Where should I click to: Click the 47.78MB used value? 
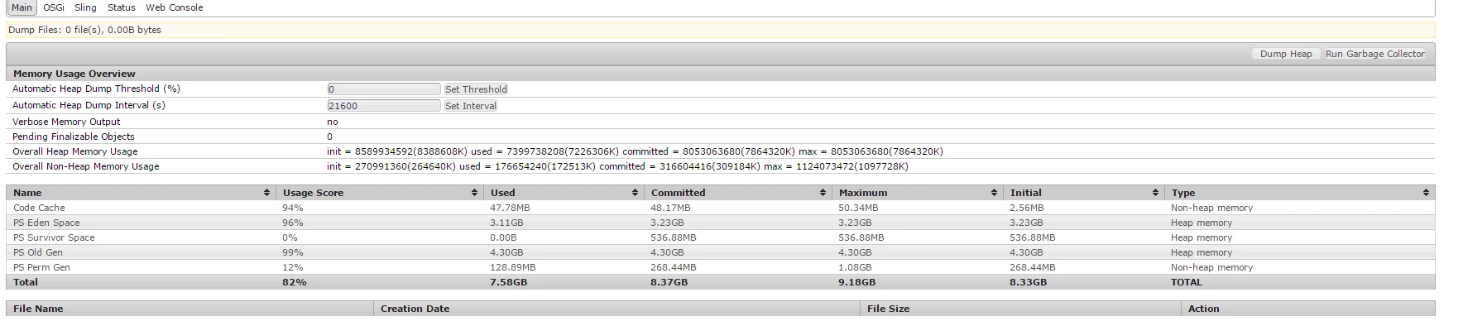click(x=510, y=208)
